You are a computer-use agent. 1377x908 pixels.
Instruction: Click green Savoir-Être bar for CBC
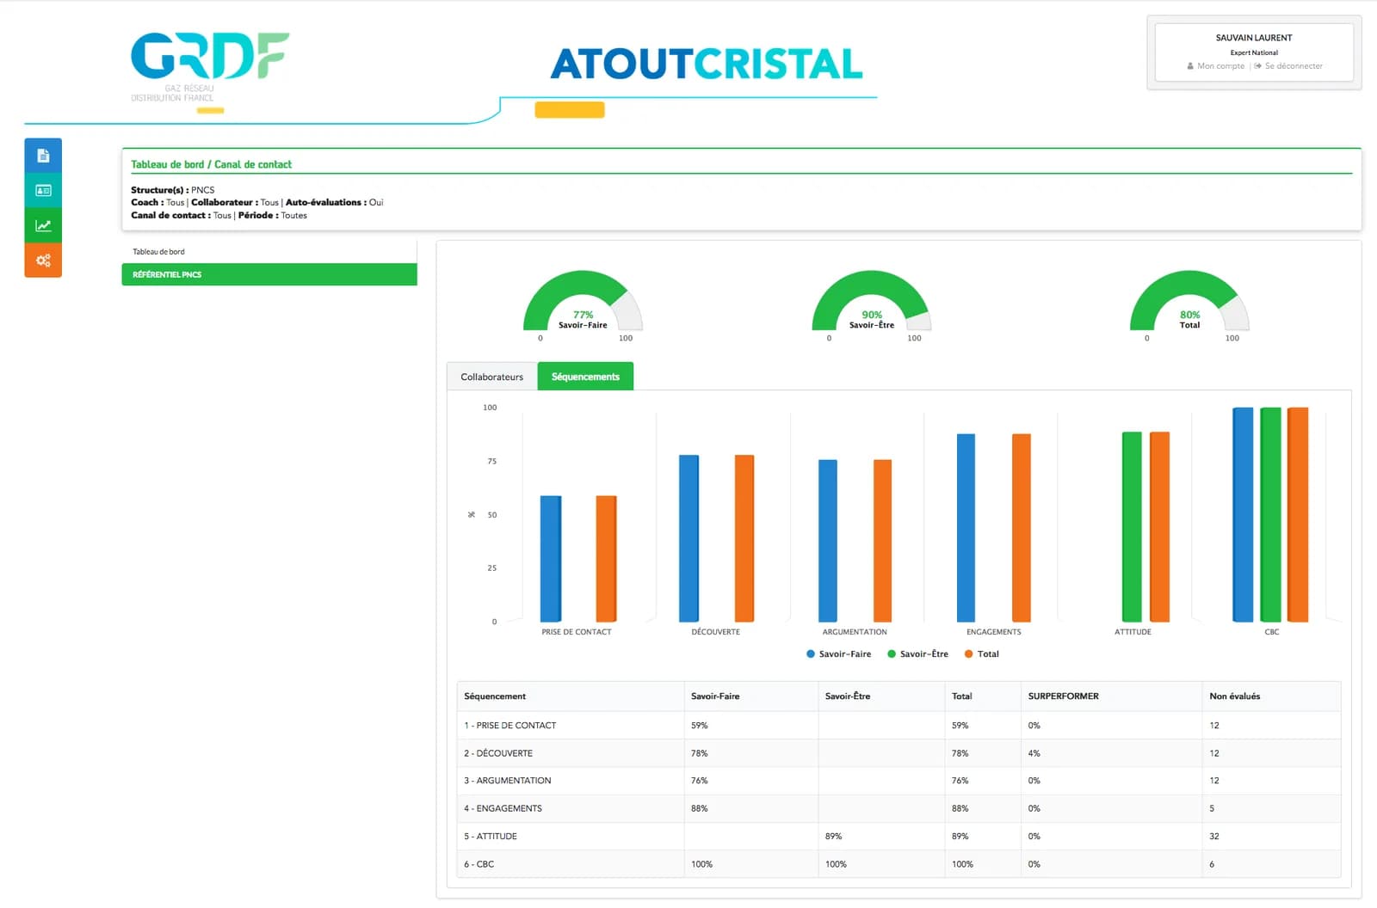1270,515
